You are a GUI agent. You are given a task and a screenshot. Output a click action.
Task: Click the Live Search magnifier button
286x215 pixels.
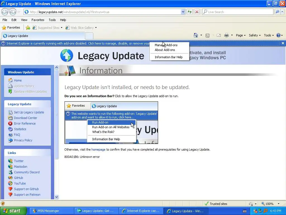[277, 12]
